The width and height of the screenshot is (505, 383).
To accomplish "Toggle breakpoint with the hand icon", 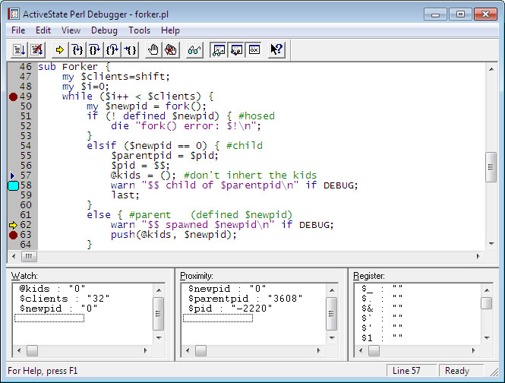I will [x=153, y=50].
